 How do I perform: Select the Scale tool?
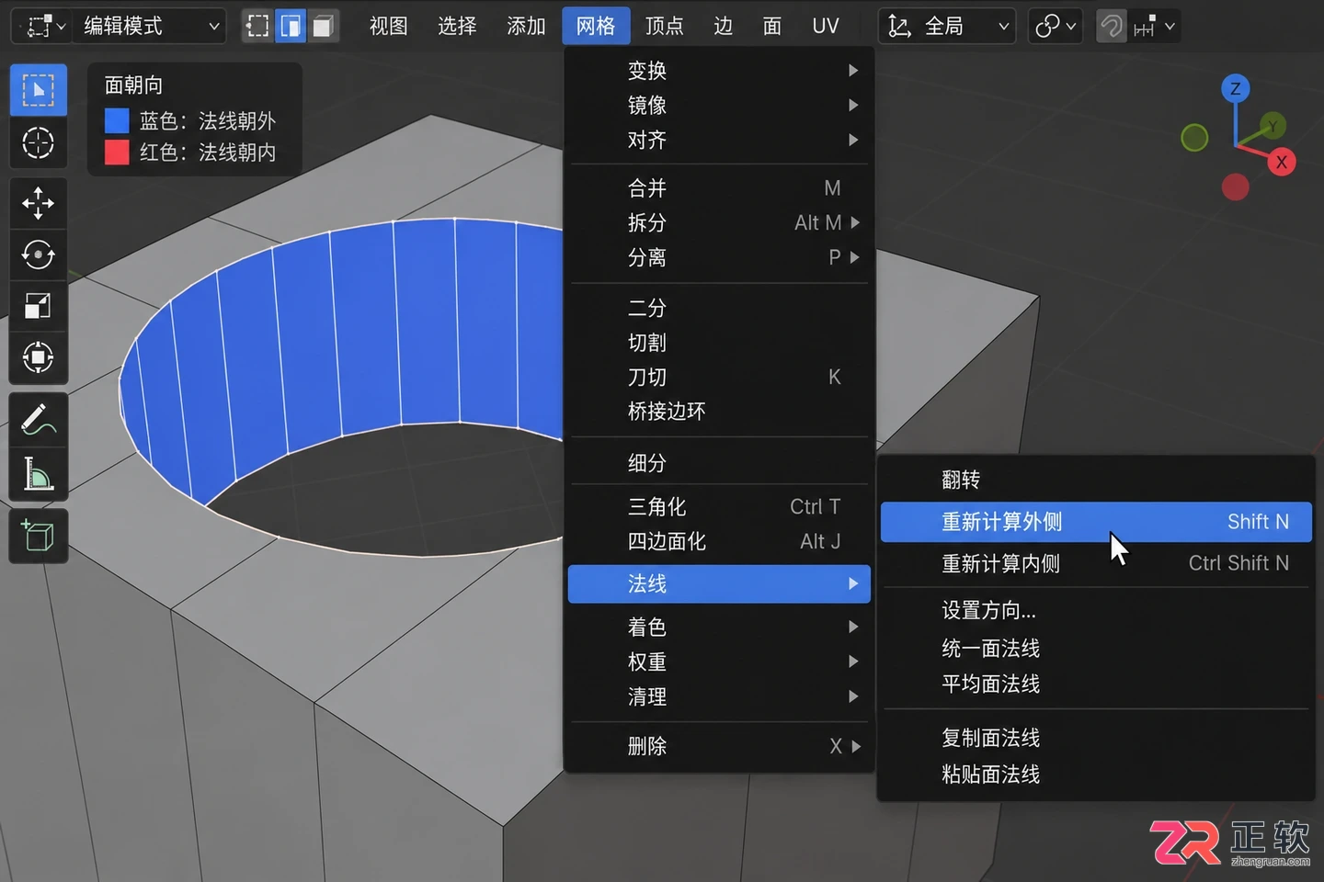click(x=38, y=306)
